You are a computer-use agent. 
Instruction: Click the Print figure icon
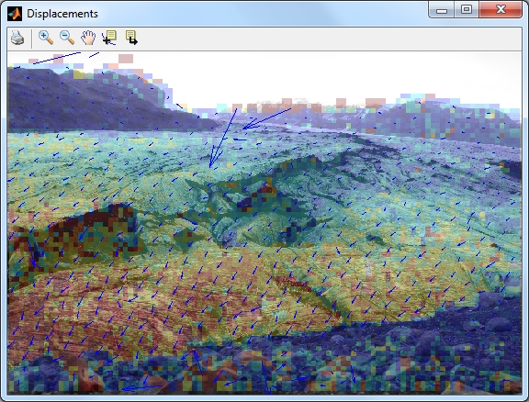[17, 38]
